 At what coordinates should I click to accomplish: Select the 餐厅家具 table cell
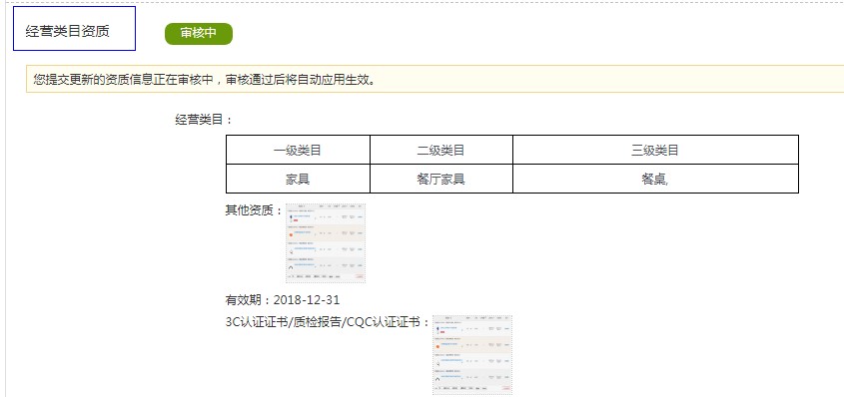tap(441, 179)
